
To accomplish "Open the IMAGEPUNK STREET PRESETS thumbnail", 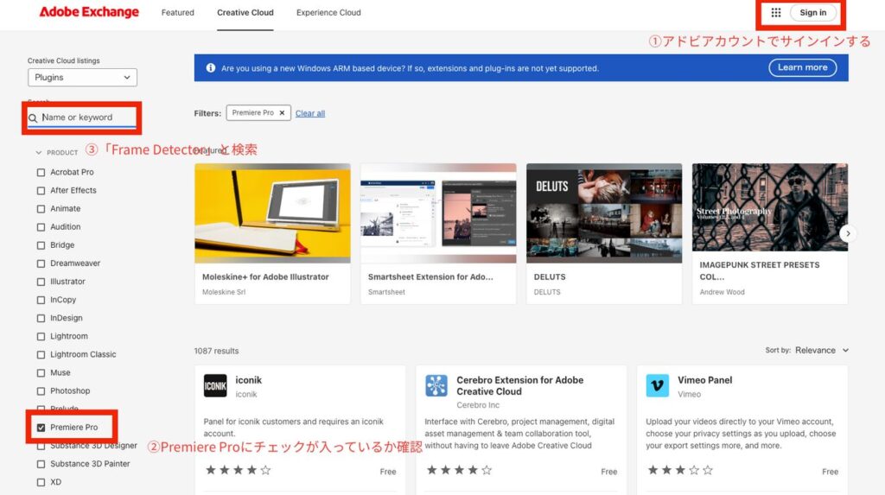I will coord(770,207).
